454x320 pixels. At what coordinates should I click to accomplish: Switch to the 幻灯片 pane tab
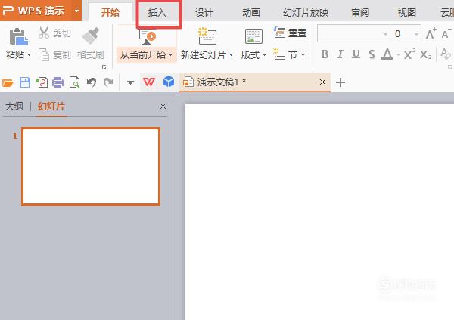51,107
